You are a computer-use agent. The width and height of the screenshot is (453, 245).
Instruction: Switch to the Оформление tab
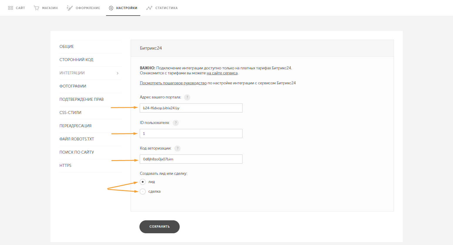[83, 8]
